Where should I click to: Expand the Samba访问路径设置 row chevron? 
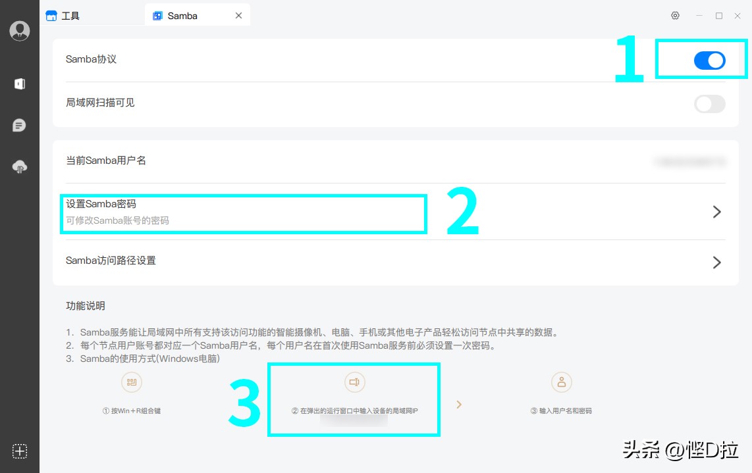pyautogui.click(x=717, y=262)
